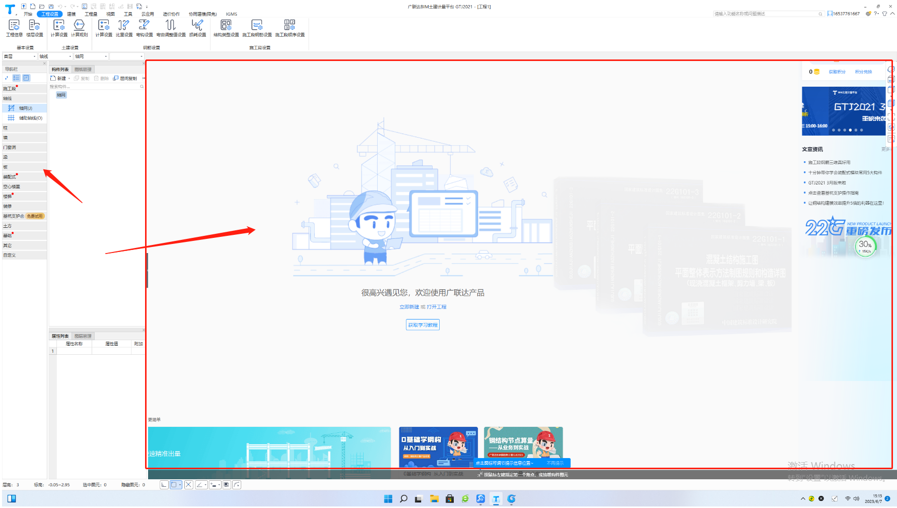Image resolution: width=897 pixels, height=508 pixels.
Task: Click the cross (X) snap icon in status bar
Action: (x=188, y=485)
